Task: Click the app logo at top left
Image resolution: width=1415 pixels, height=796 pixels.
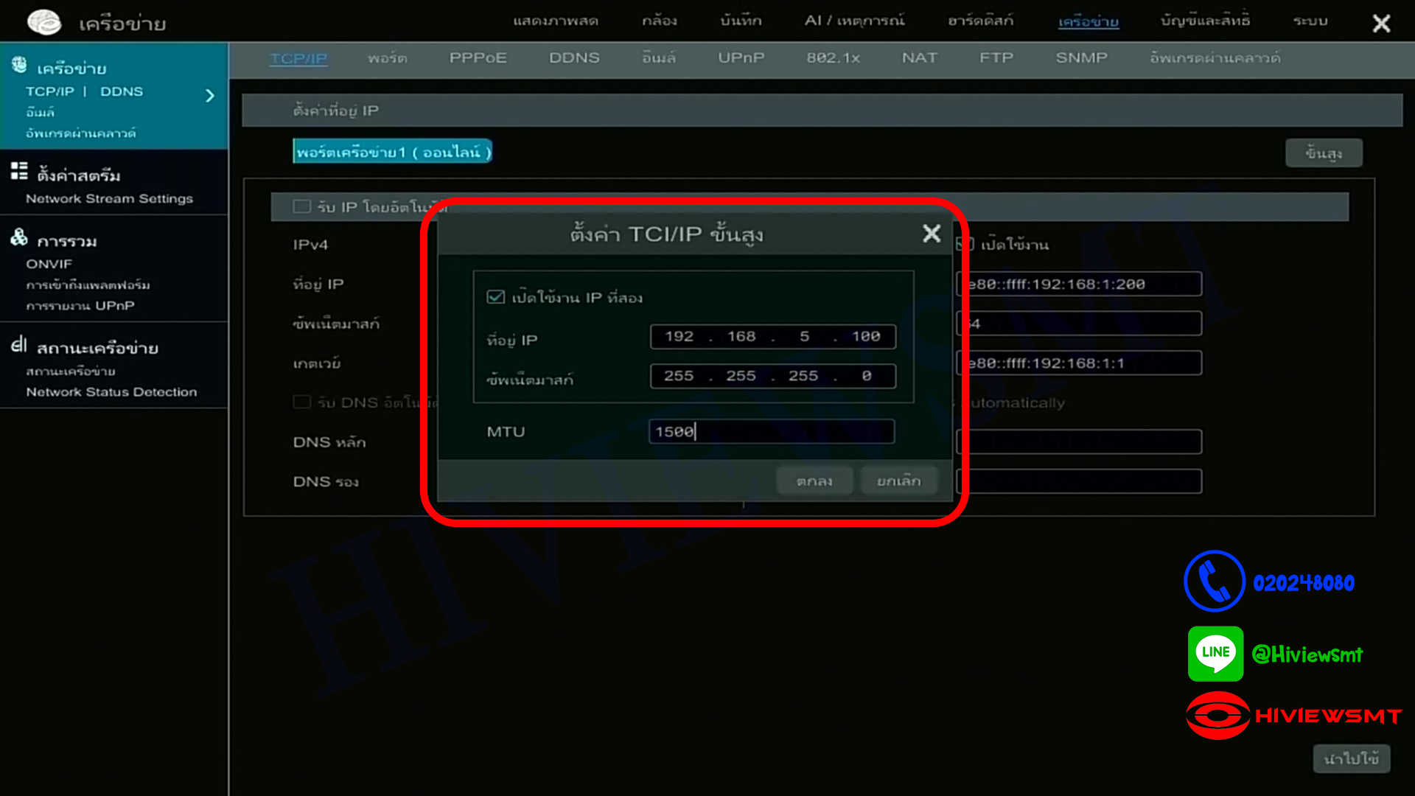Action: (x=44, y=22)
